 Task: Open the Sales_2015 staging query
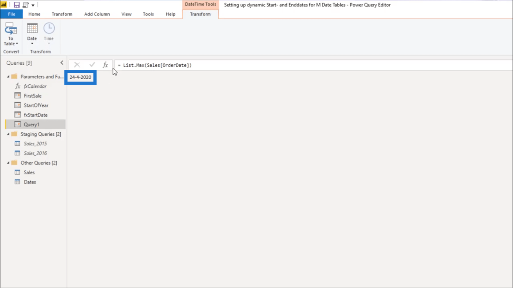(35, 144)
